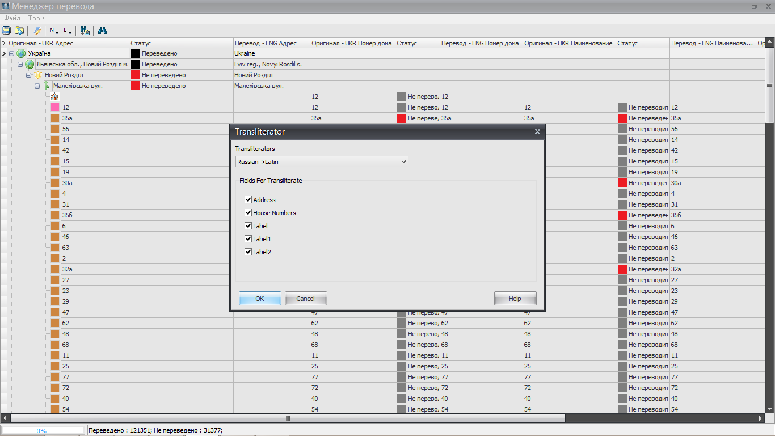Uncheck the Address checkbox
Screen dimensions: 775x436
(x=248, y=200)
